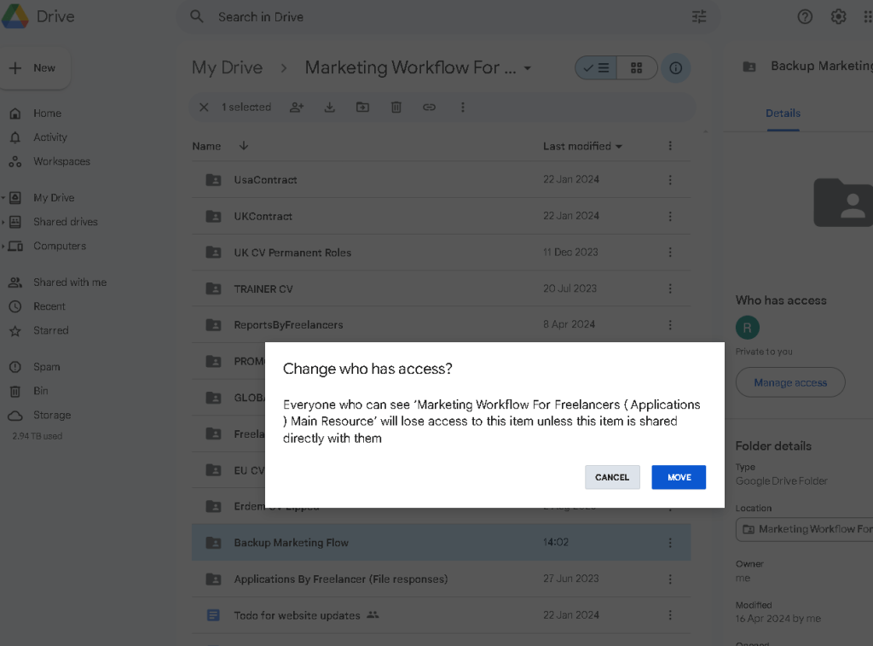Select the ReportsByFreelancers folder
This screenshot has height=646, width=873.
pyautogui.click(x=441, y=324)
